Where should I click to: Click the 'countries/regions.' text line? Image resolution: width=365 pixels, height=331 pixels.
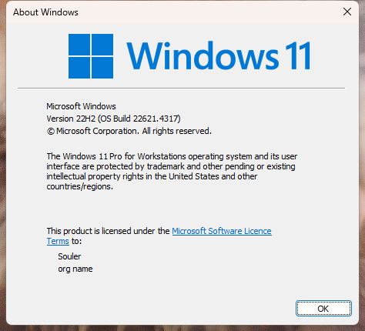point(80,186)
